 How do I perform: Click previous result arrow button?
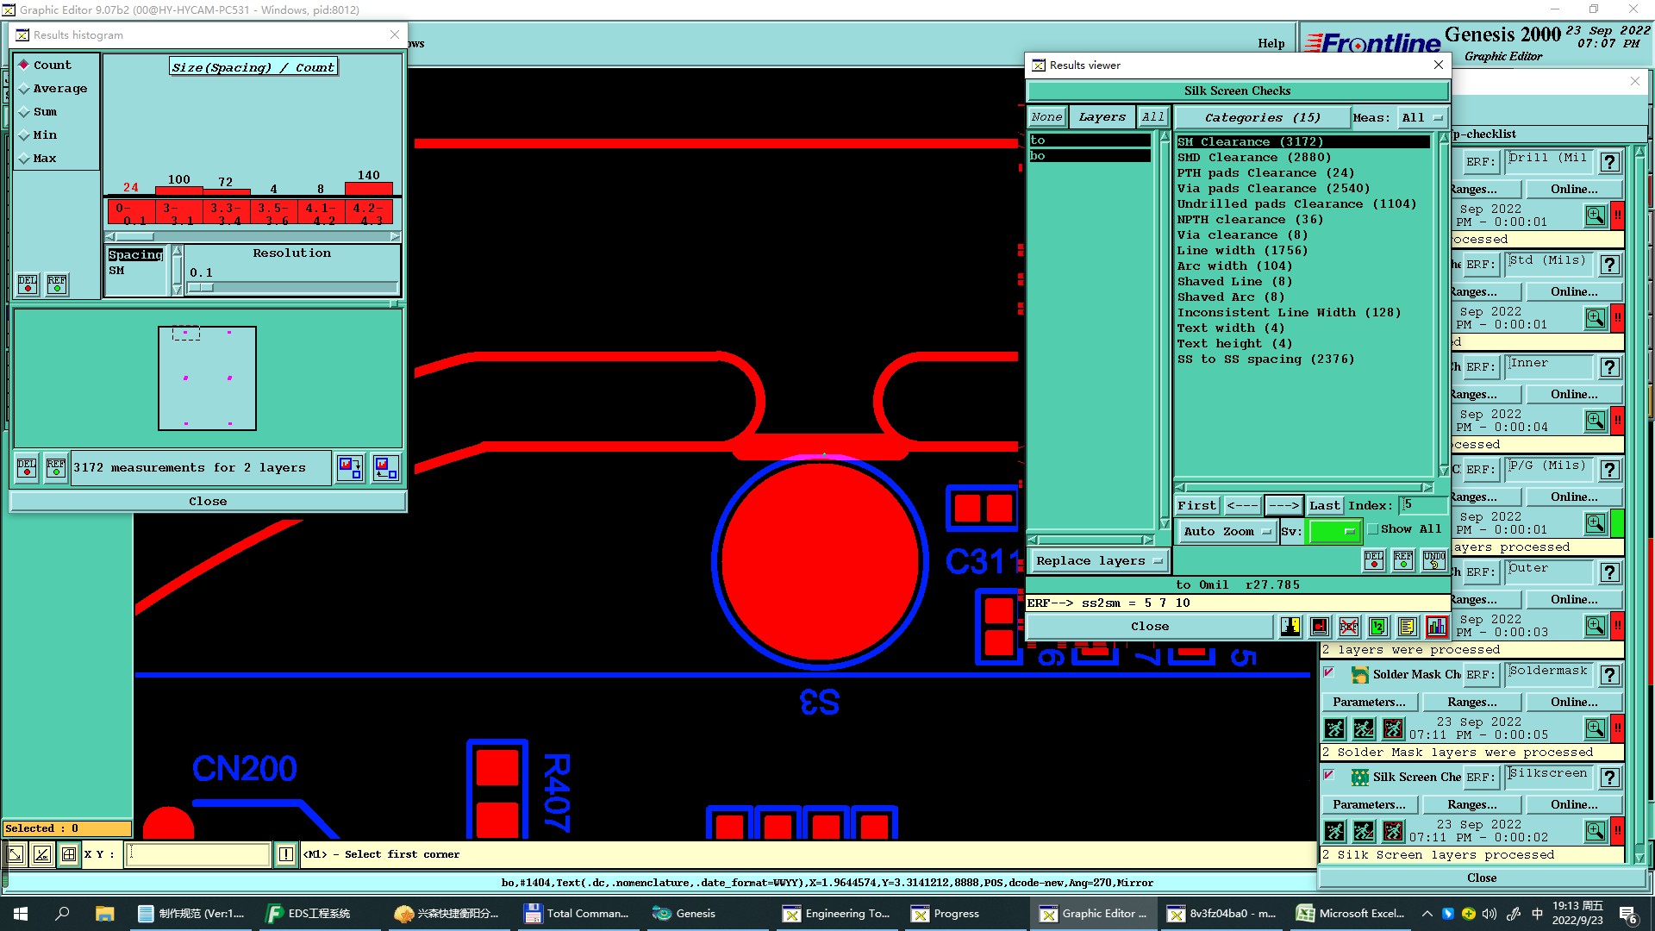pos(1242,505)
